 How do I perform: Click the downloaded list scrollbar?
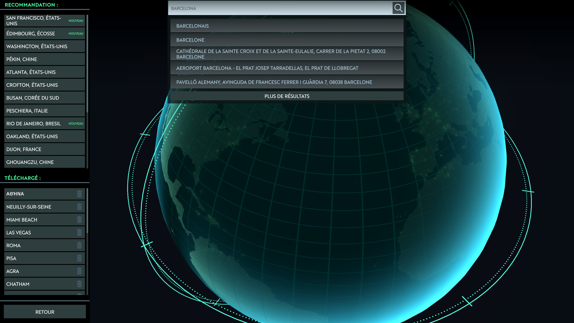(87, 211)
